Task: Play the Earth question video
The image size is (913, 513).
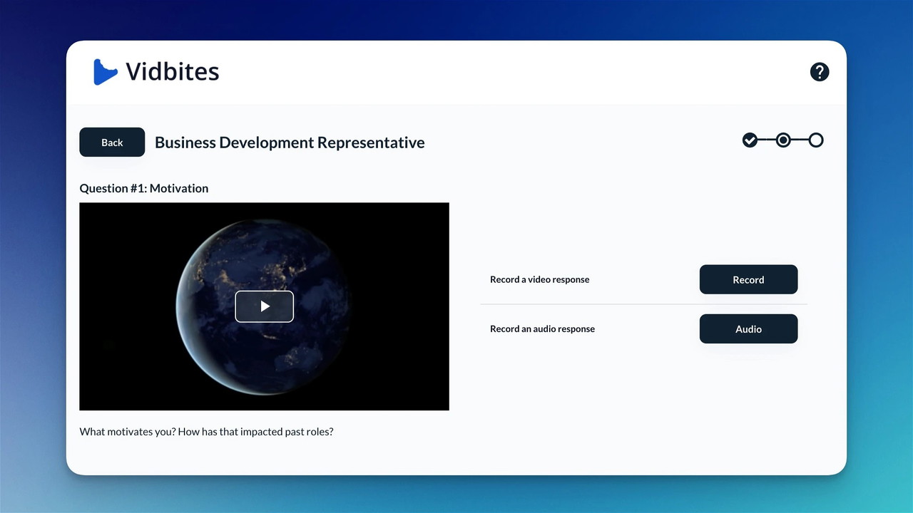Action: click(264, 306)
